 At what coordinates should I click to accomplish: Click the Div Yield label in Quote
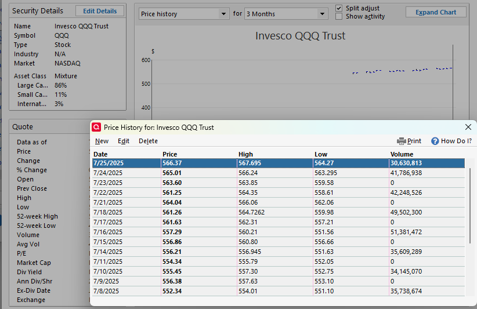[x=29, y=272]
